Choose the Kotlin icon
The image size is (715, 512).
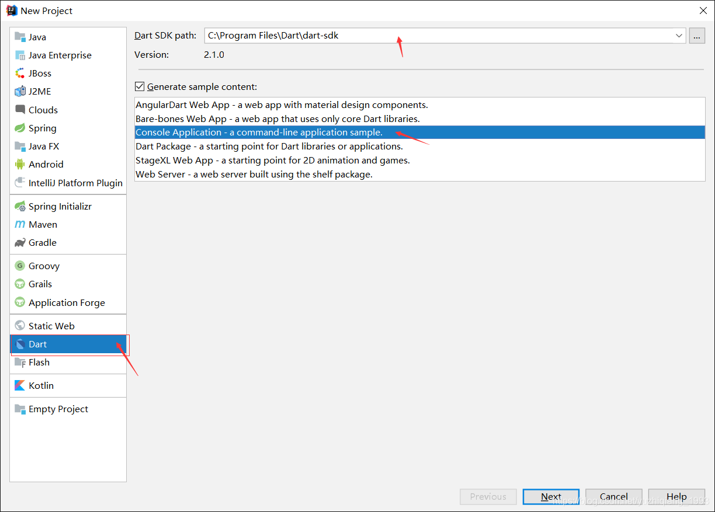pos(20,385)
